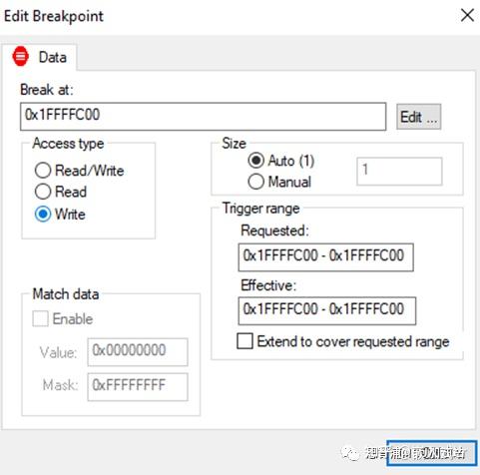Click the red data breakpoint icon
The height and width of the screenshot is (475, 480).
(x=20, y=56)
